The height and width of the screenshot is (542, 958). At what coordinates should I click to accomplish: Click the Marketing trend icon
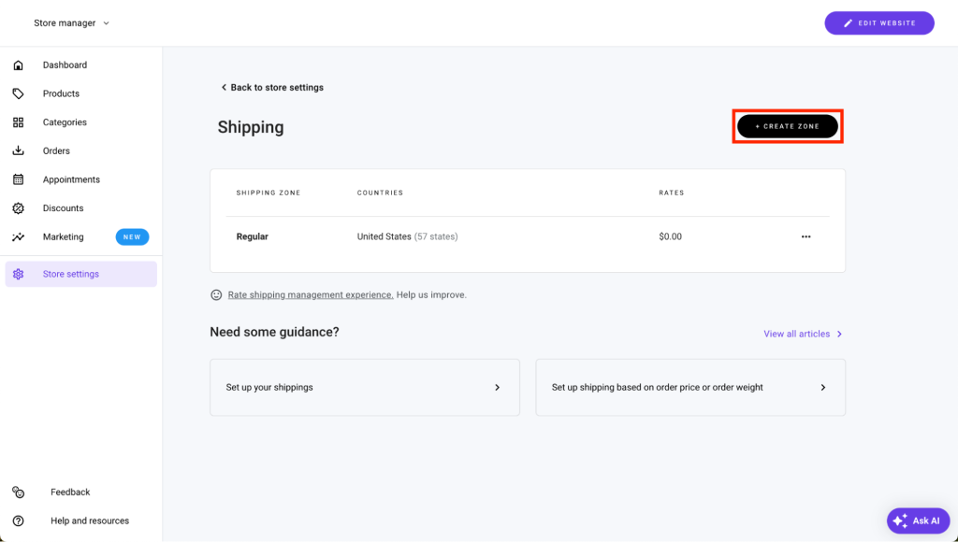coord(18,237)
